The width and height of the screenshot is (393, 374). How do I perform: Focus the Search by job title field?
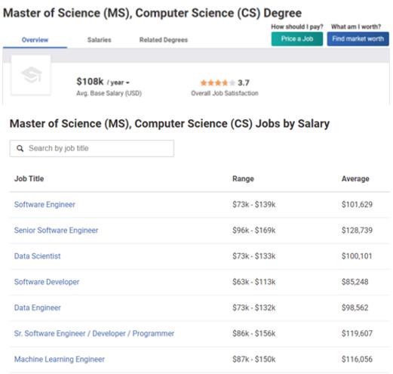point(92,148)
